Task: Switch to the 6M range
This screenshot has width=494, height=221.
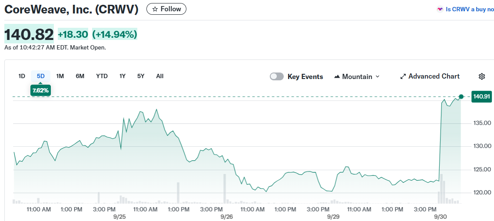Action: tap(80, 76)
